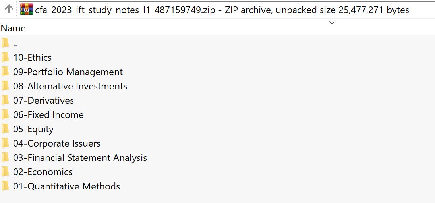This screenshot has width=435, height=203.
Task: Click the 04-Corporate Issuers folder icon
Action: coord(6,143)
